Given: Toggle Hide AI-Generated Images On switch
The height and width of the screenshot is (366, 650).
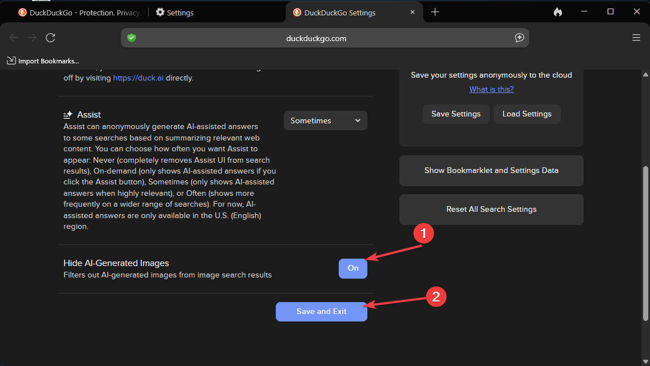Looking at the screenshot, I should pyautogui.click(x=353, y=268).
